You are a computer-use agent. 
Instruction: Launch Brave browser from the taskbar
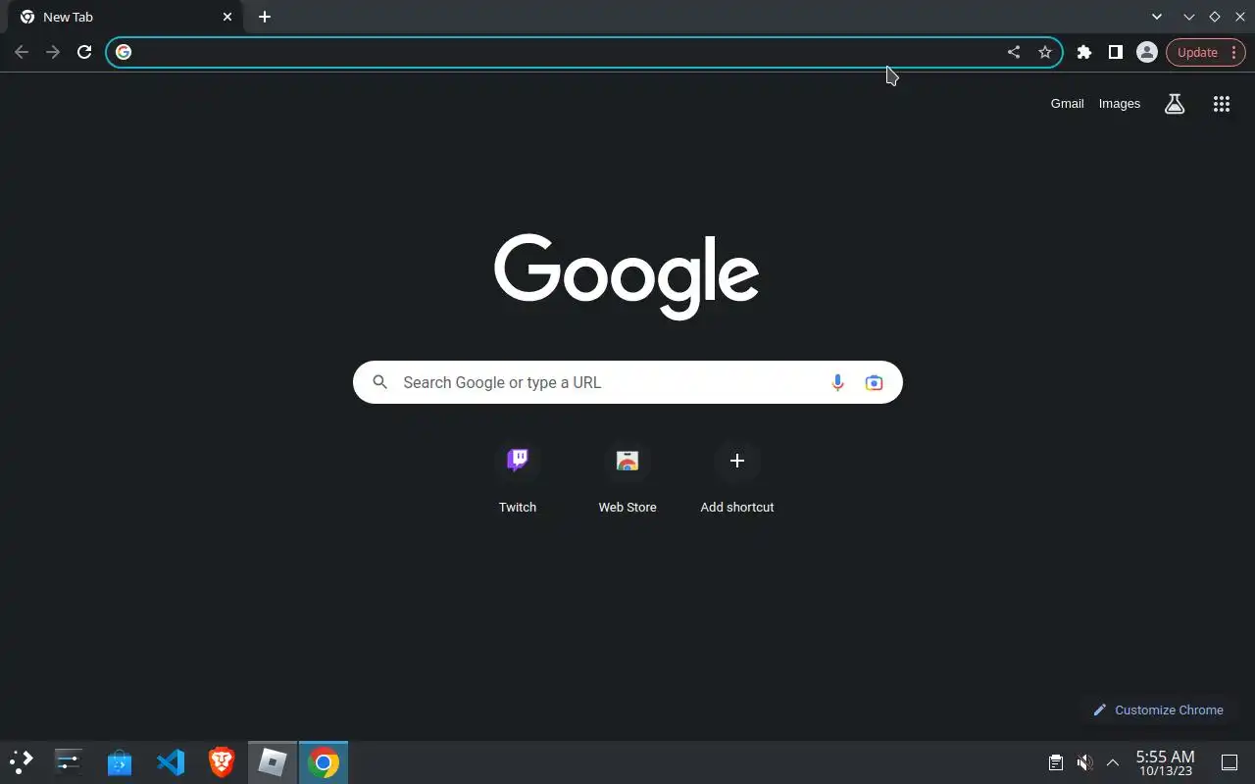point(222,761)
